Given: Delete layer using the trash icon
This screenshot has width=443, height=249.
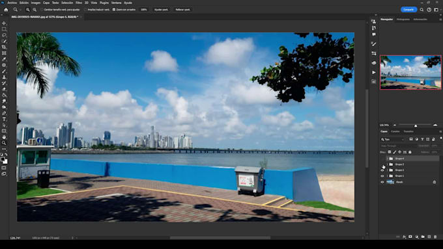Looking at the screenshot, I should tap(435, 237).
